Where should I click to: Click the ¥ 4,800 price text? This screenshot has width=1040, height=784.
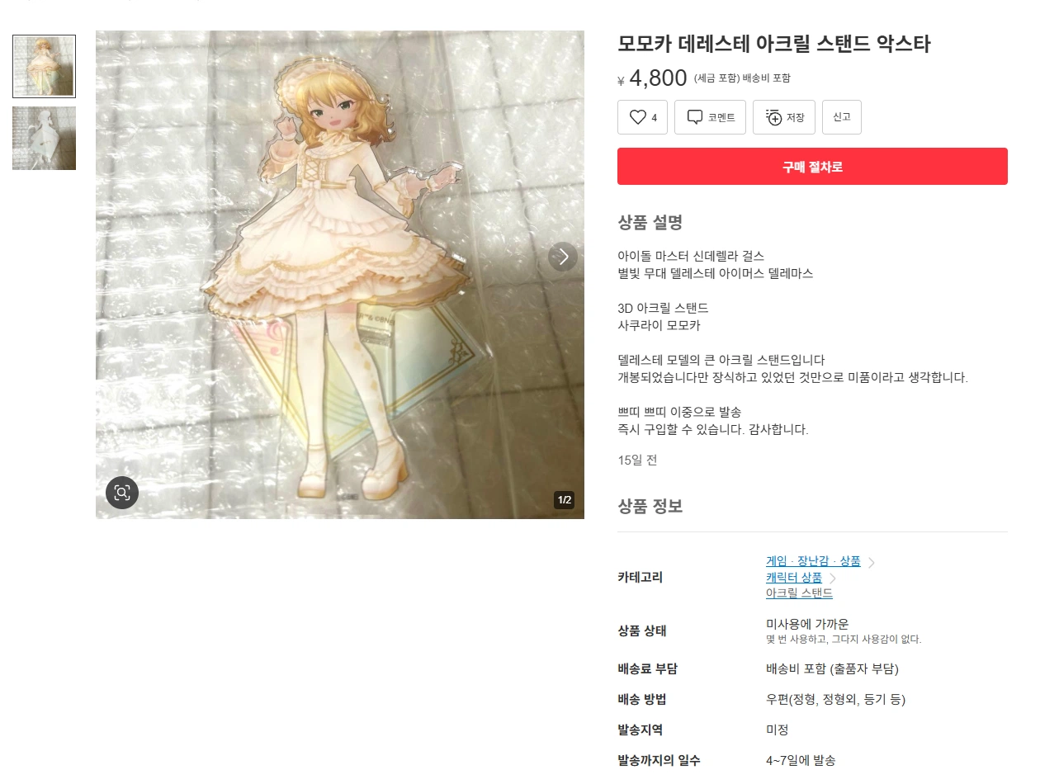tap(652, 78)
